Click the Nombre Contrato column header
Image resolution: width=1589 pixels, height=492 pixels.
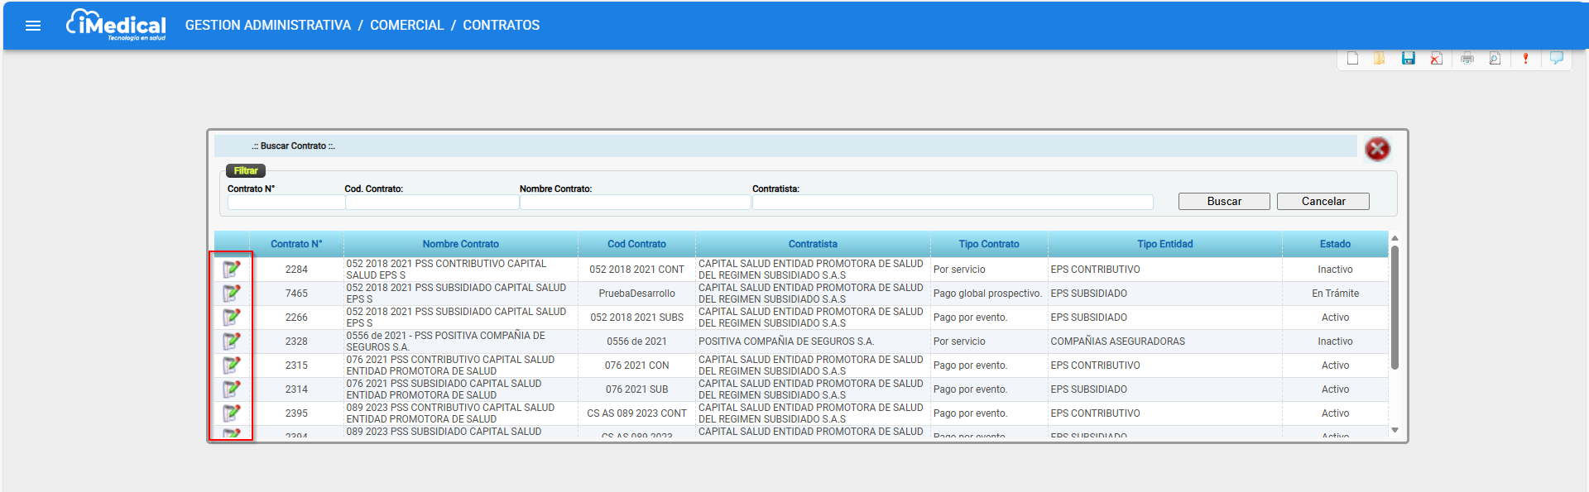[461, 244]
